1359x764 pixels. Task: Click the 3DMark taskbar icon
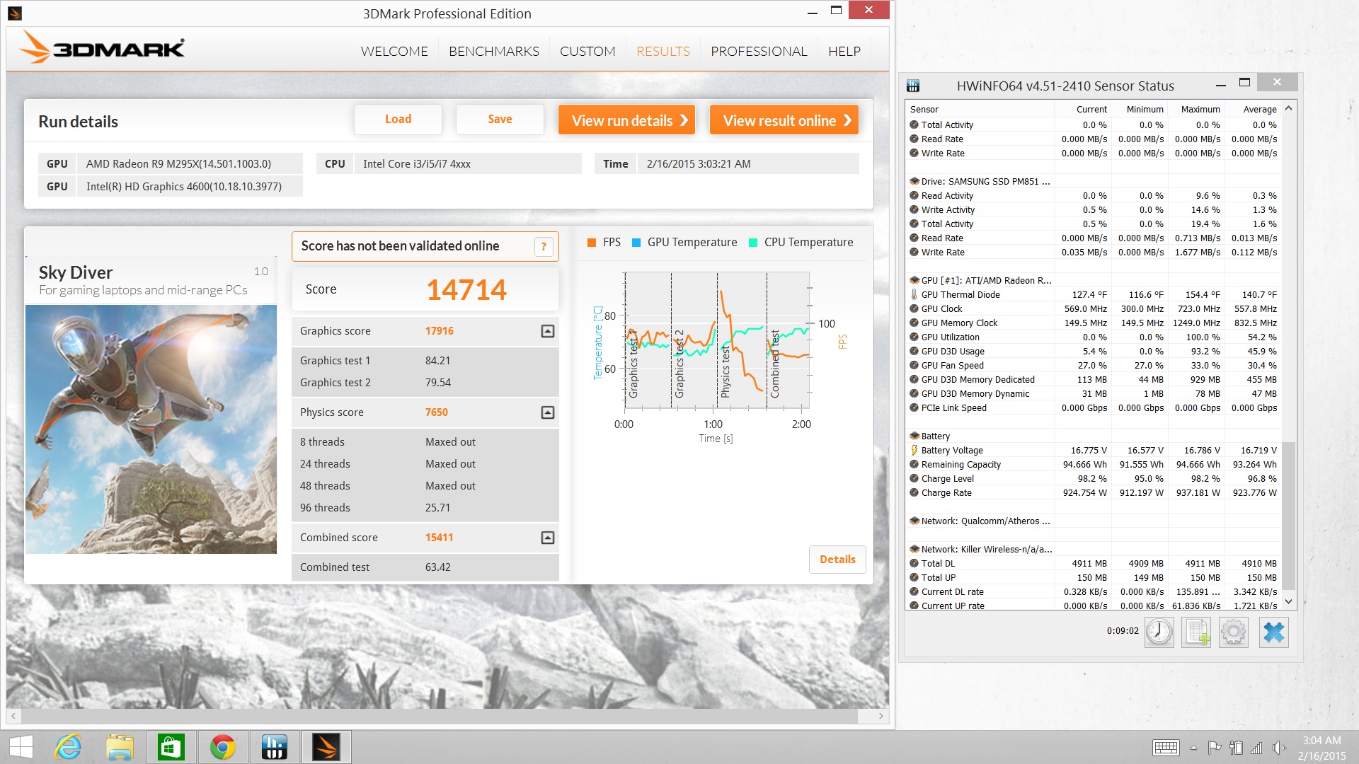point(326,747)
